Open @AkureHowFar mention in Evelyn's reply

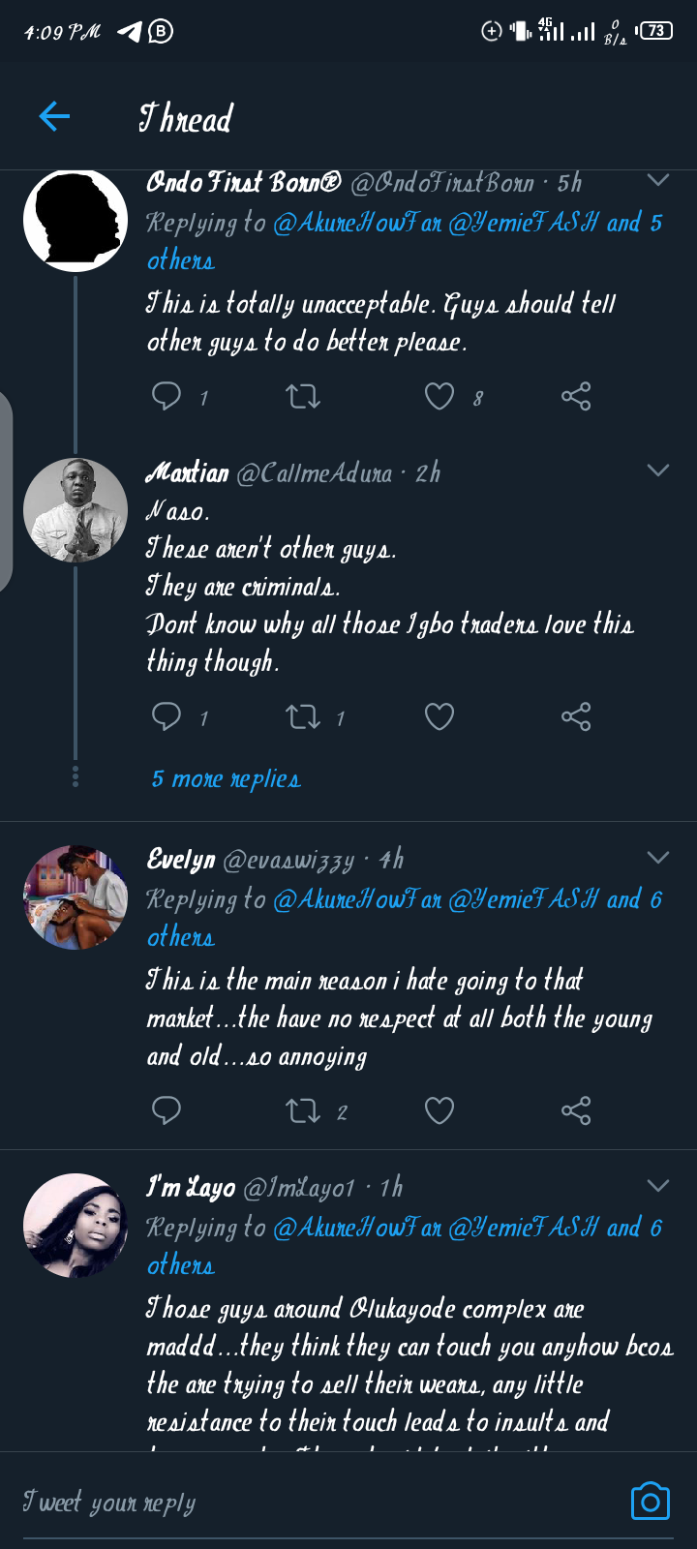click(357, 899)
